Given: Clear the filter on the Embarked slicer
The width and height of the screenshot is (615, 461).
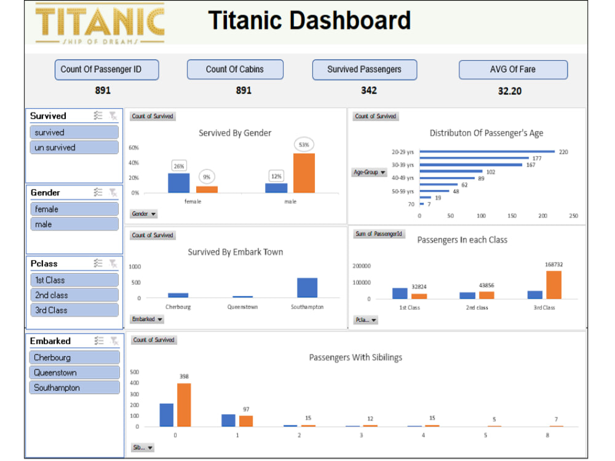Looking at the screenshot, I should [114, 341].
